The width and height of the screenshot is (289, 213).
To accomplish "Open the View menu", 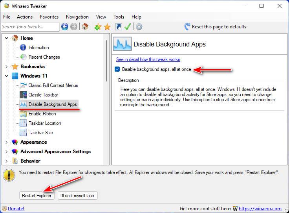I will (101, 17).
